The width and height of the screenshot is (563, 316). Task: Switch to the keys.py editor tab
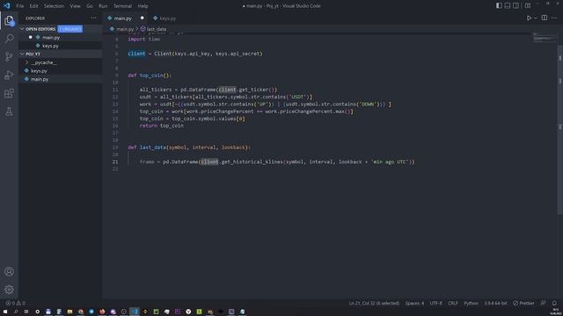(x=168, y=18)
